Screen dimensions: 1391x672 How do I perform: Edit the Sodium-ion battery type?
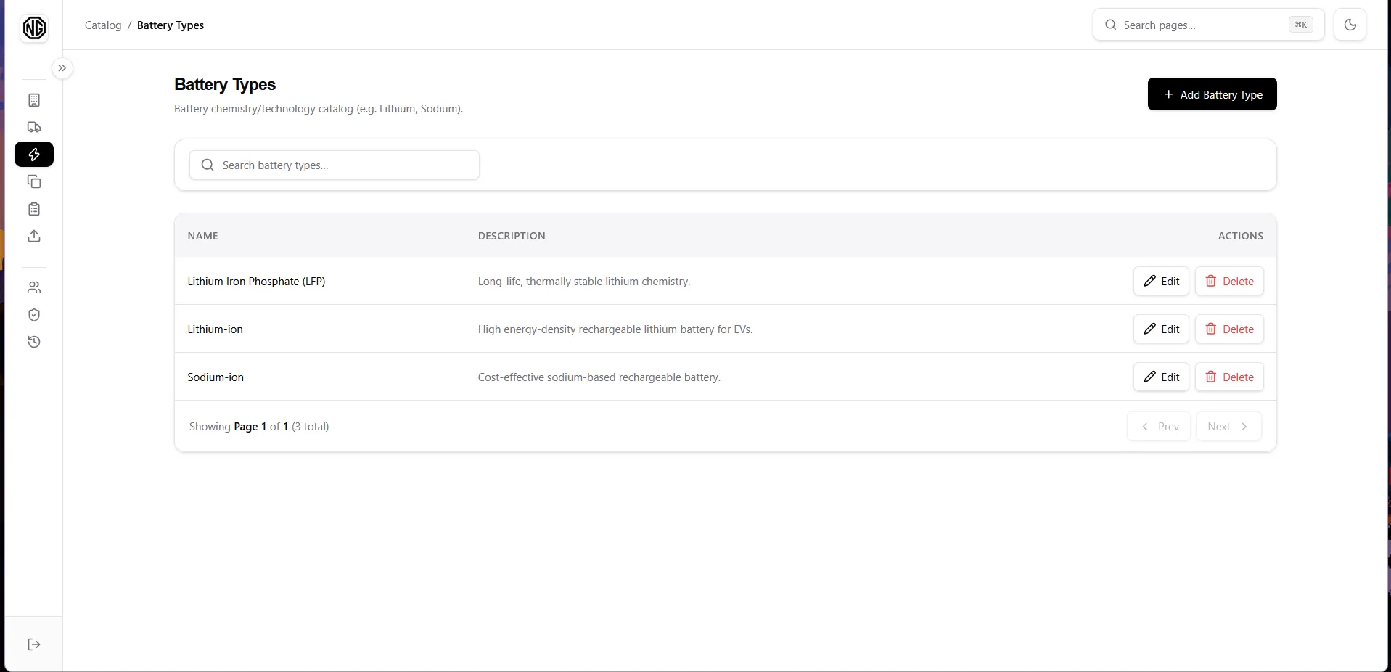pyautogui.click(x=1162, y=377)
